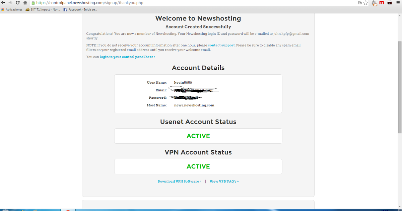402x211 pixels.
Task: Click the Usenet Account Status 'ACTIVE' text
Action: click(198, 136)
